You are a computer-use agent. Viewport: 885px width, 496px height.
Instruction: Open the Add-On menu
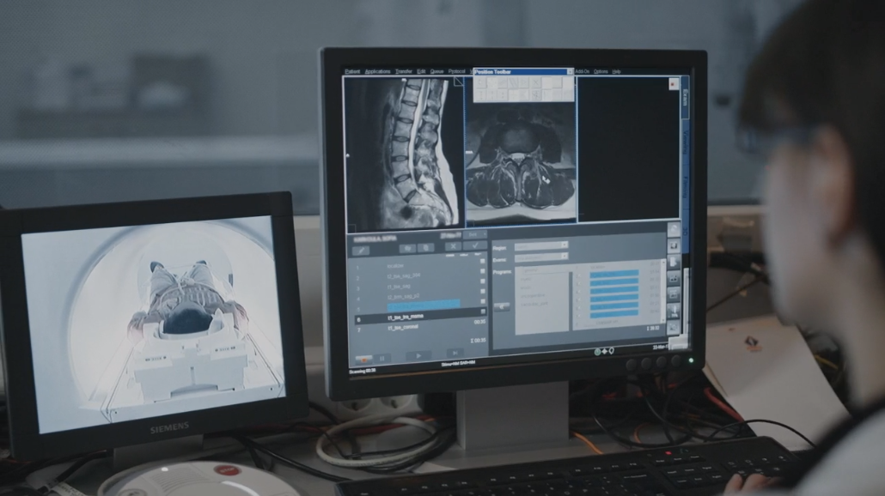(x=582, y=71)
